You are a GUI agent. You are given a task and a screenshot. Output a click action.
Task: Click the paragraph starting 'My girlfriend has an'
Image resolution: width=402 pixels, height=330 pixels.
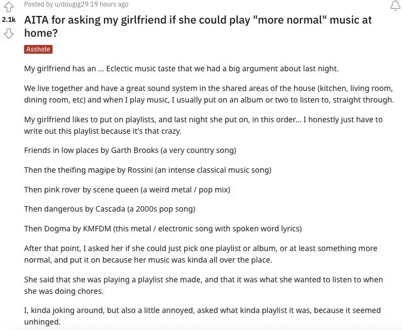pos(181,69)
